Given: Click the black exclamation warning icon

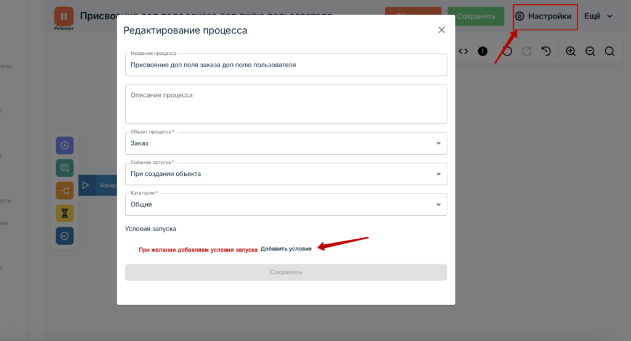Looking at the screenshot, I should (482, 51).
